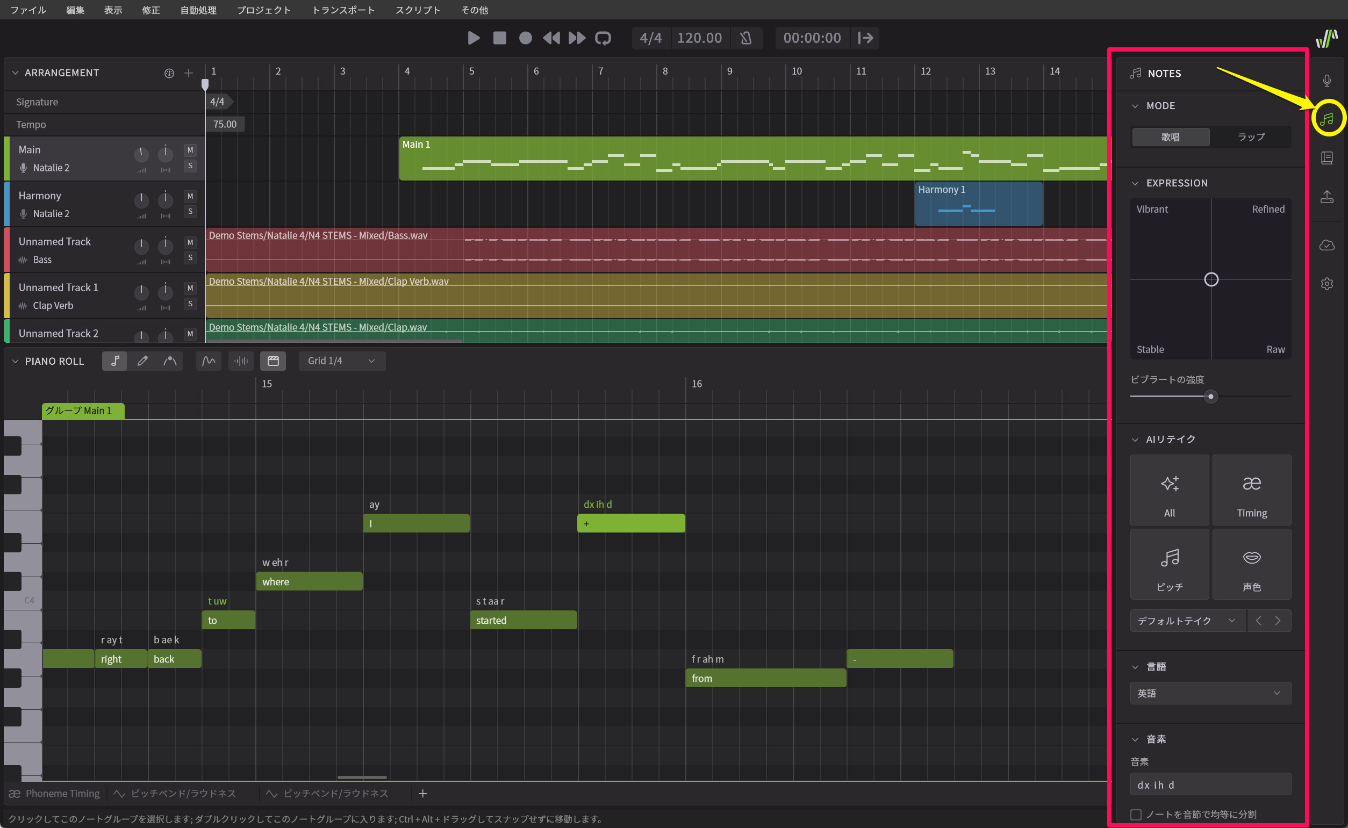Click the 声色 AI retake button

pyautogui.click(x=1252, y=564)
